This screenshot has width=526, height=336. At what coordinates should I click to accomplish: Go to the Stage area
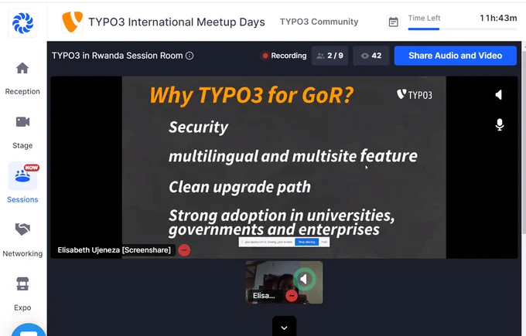pos(22,132)
